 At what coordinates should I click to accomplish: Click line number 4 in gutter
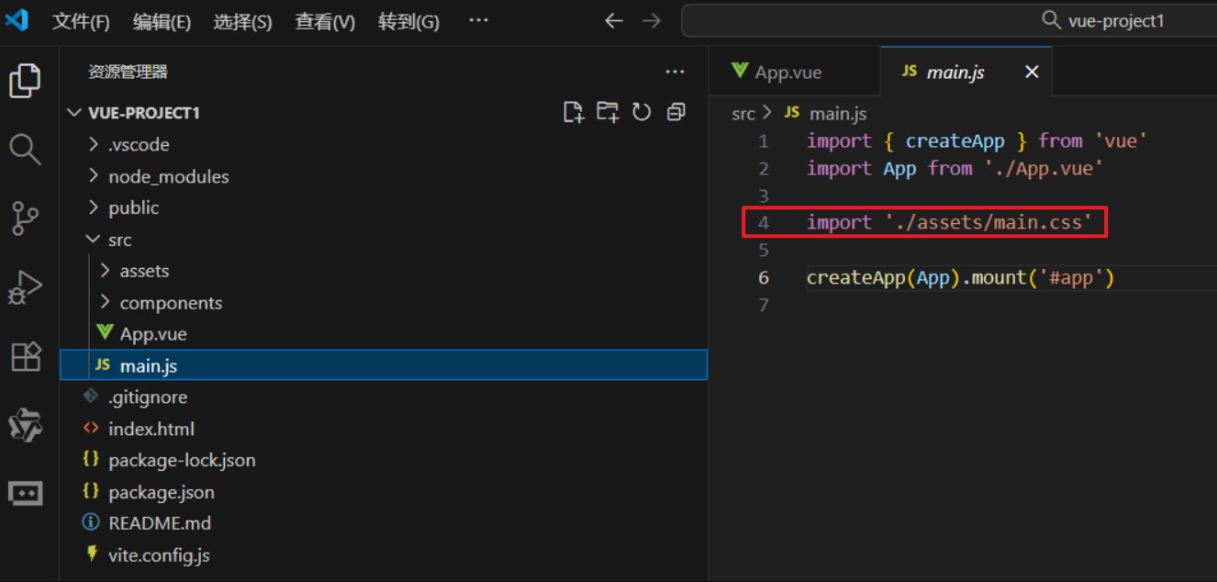coord(764,222)
